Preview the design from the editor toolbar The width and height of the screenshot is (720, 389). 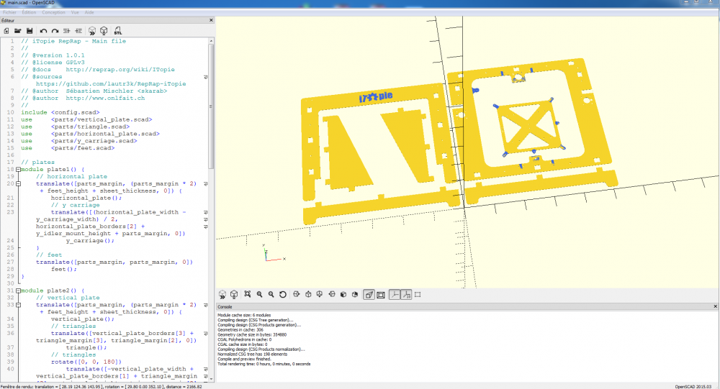[92, 31]
